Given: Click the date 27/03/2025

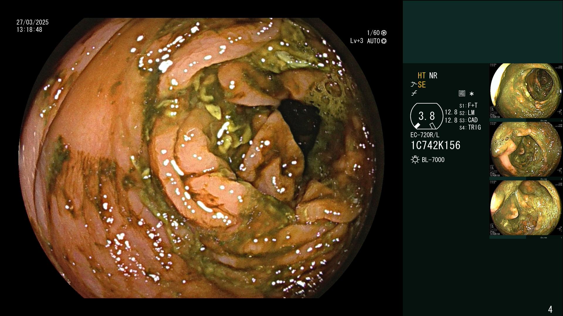Looking at the screenshot, I should tap(33, 22).
